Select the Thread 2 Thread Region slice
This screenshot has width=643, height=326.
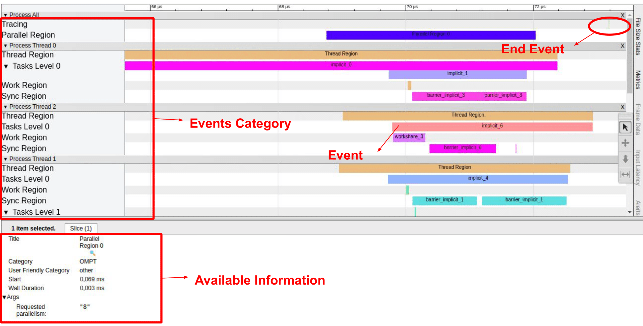(467, 116)
